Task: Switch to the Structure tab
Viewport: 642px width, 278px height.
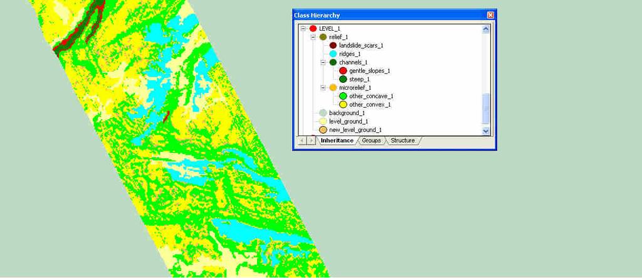Action: click(x=403, y=141)
